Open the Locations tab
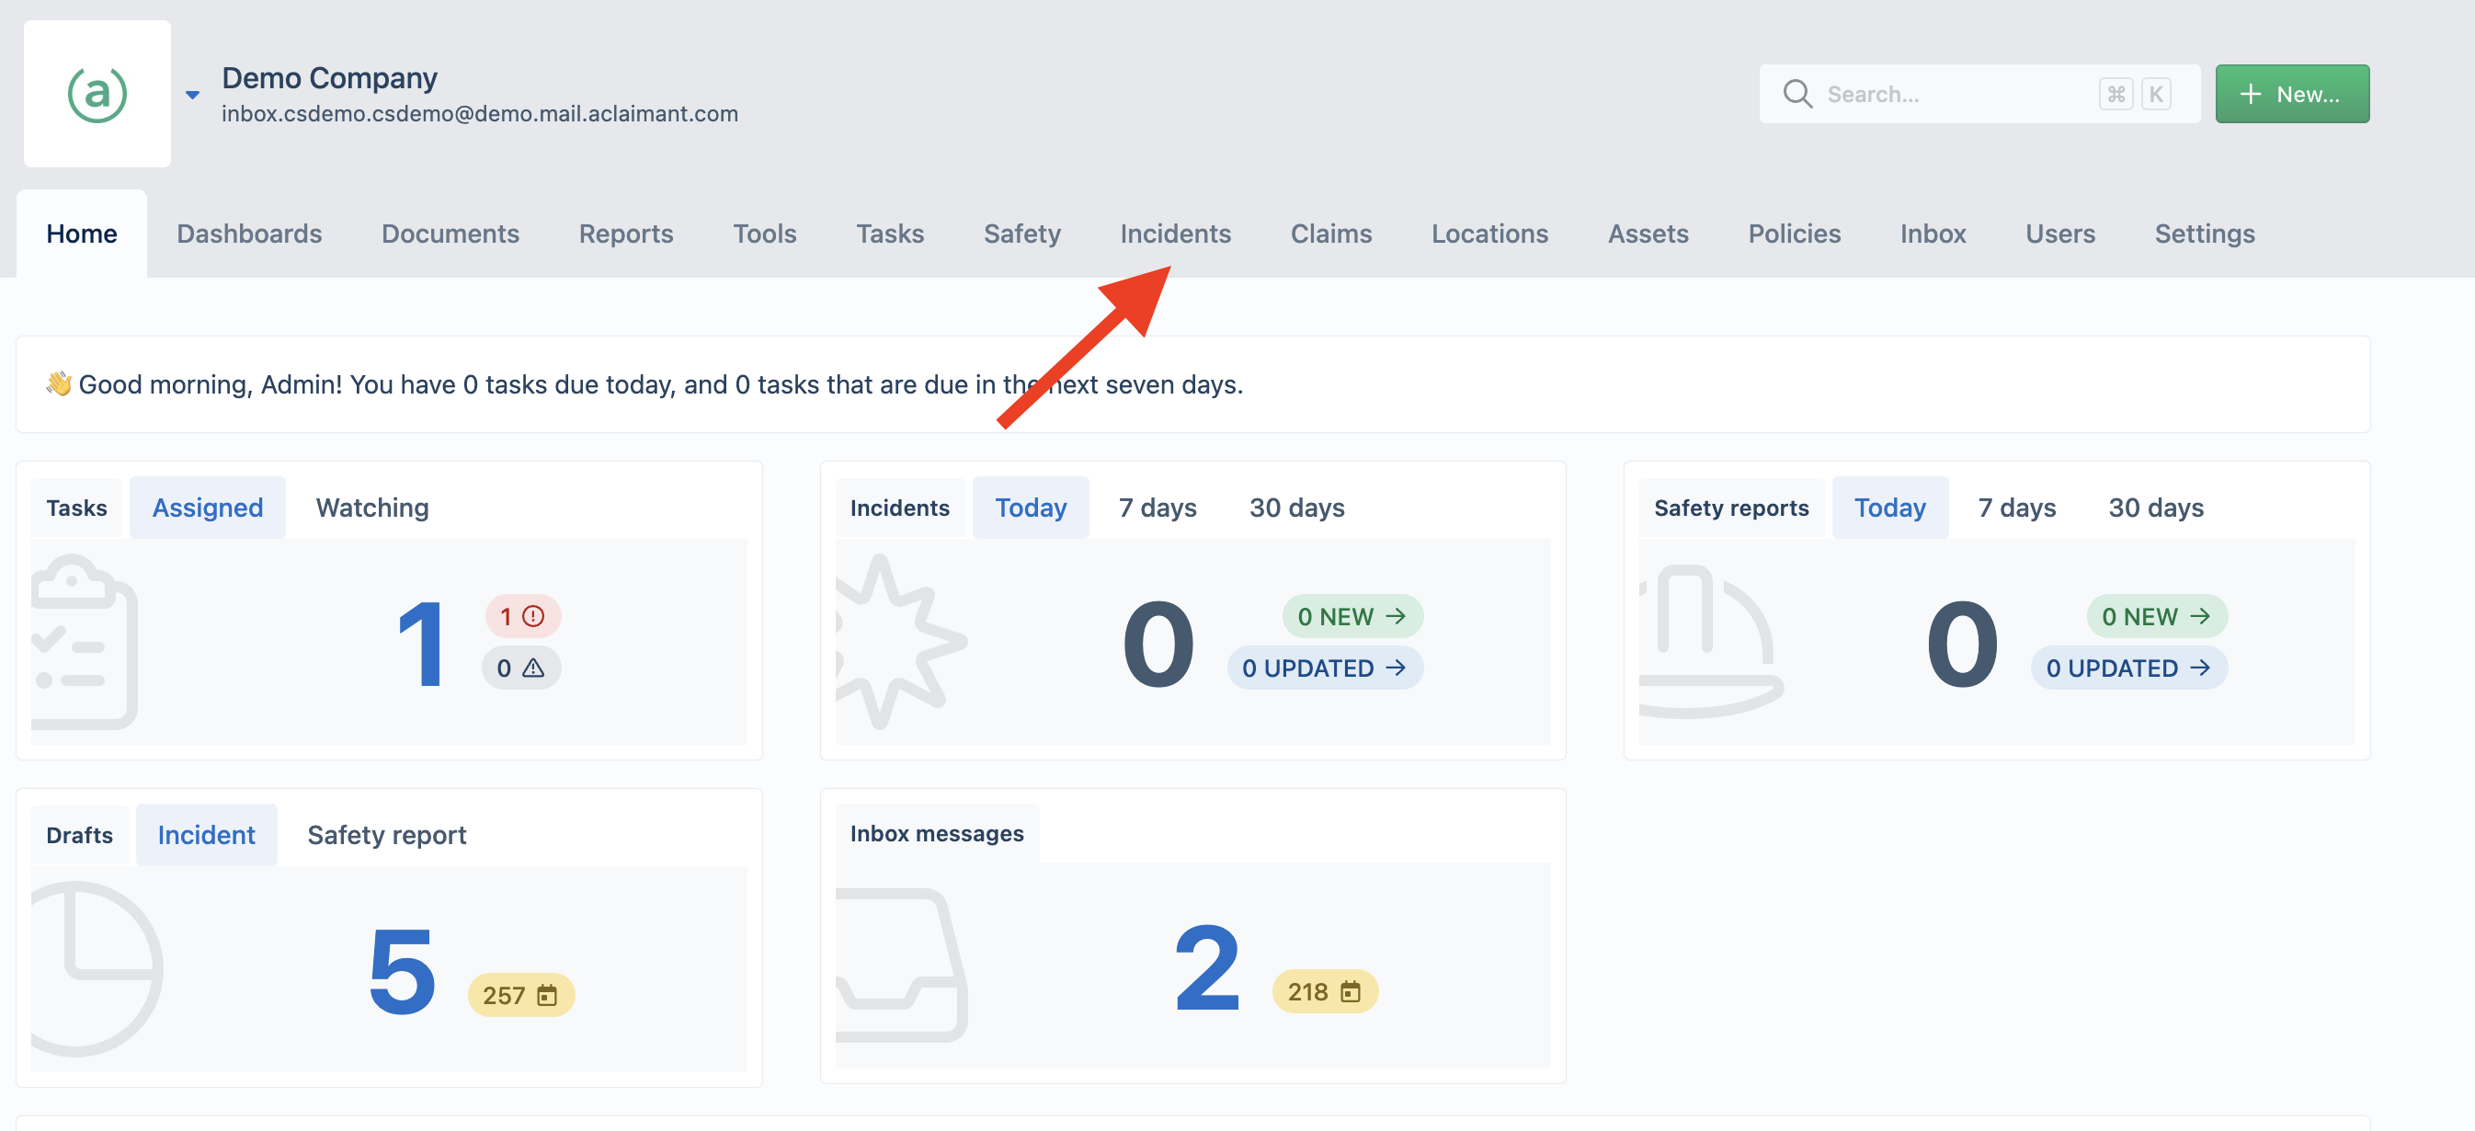 coord(1489,234)
